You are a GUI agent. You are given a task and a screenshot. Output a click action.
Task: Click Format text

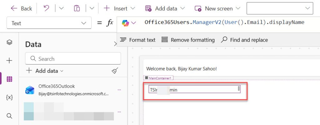137,40
